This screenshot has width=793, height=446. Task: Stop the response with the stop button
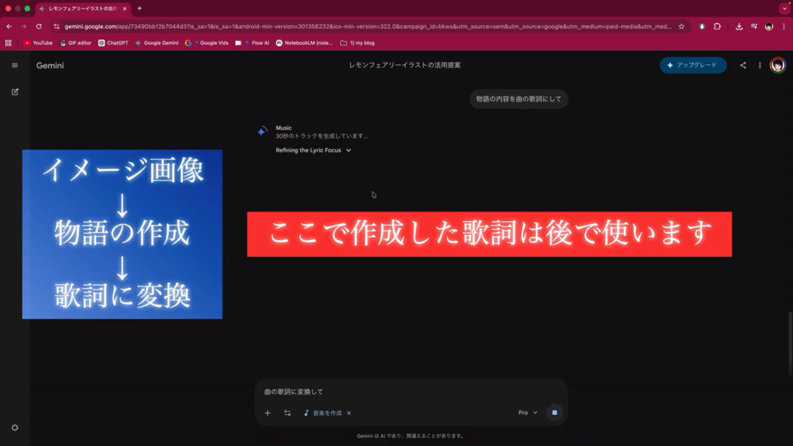[x=554, y=413]
